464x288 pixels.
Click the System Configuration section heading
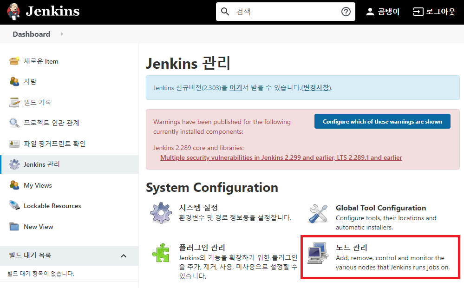212,187
